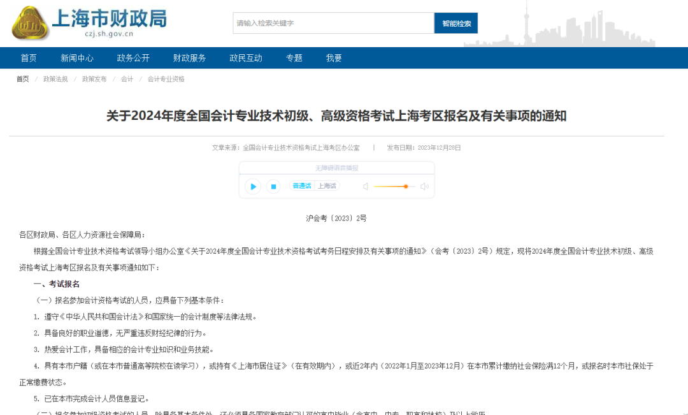
Task: Switch broadcast voice to 上海话
Action: (326, 186)
